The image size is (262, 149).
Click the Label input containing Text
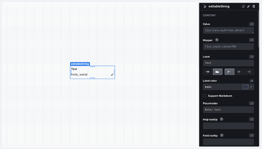click(x=229, y=63)
